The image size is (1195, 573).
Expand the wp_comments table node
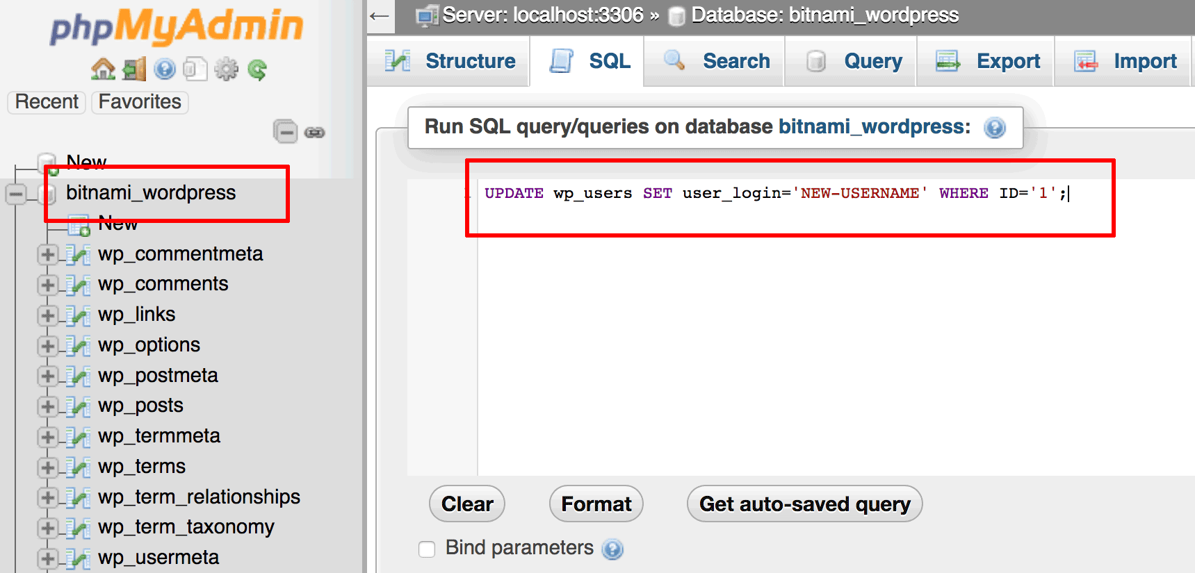pos(47,285)
